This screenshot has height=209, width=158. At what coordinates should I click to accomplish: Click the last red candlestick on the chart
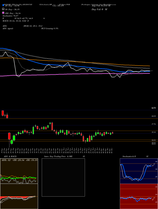(112, 133)
